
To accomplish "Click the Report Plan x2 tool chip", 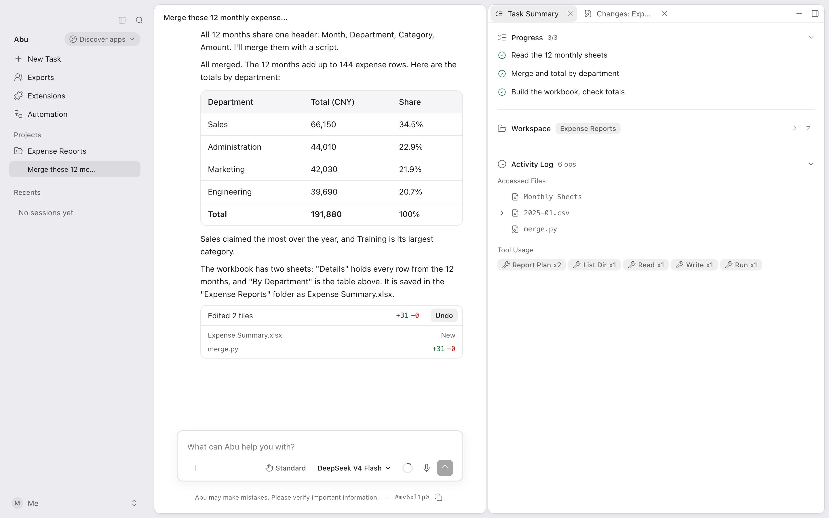I will click(x=531, y=265).
